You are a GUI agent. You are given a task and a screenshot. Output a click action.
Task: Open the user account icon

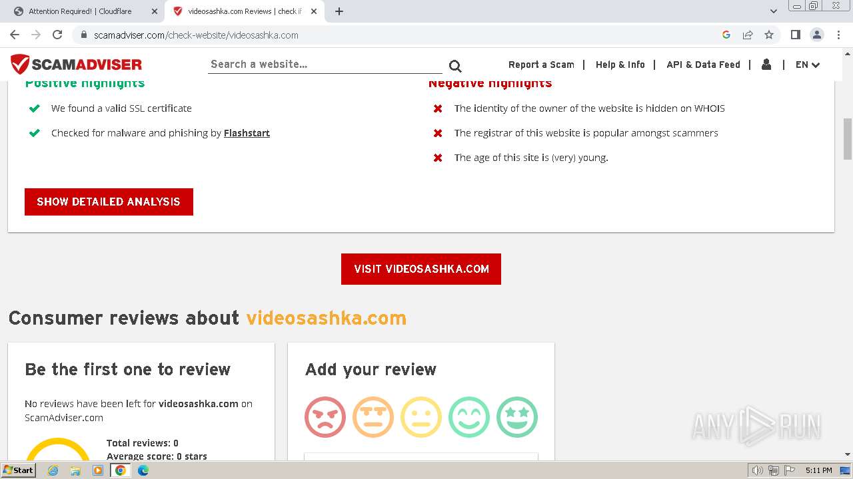[x=766, y=65]
